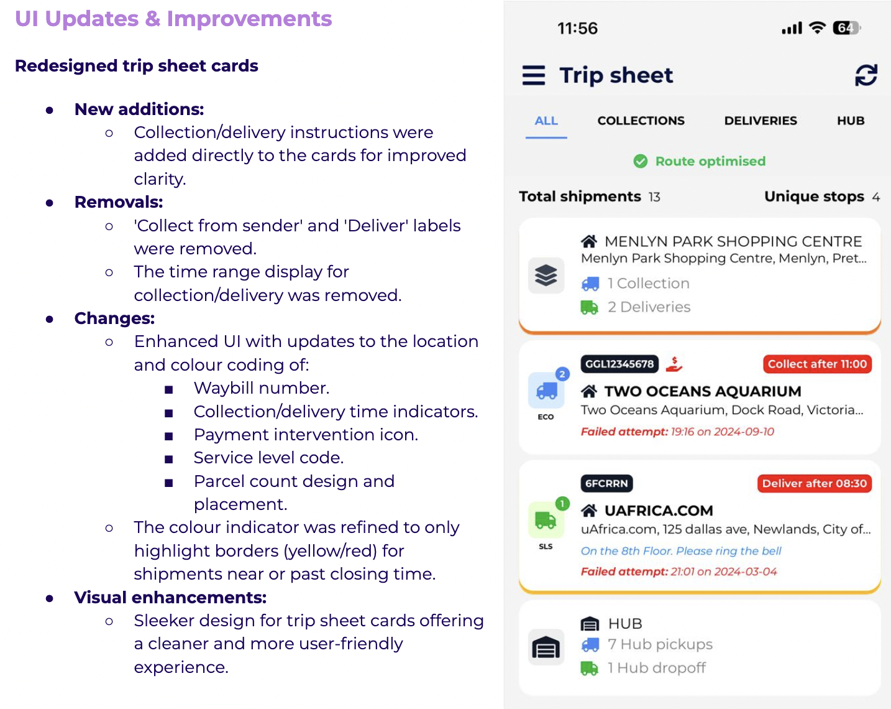Image resolution: width=891 pixels, height=709 pixels.
Task: Click waybill number GGL12345678 tag
Action: click(x=619, y=364)
